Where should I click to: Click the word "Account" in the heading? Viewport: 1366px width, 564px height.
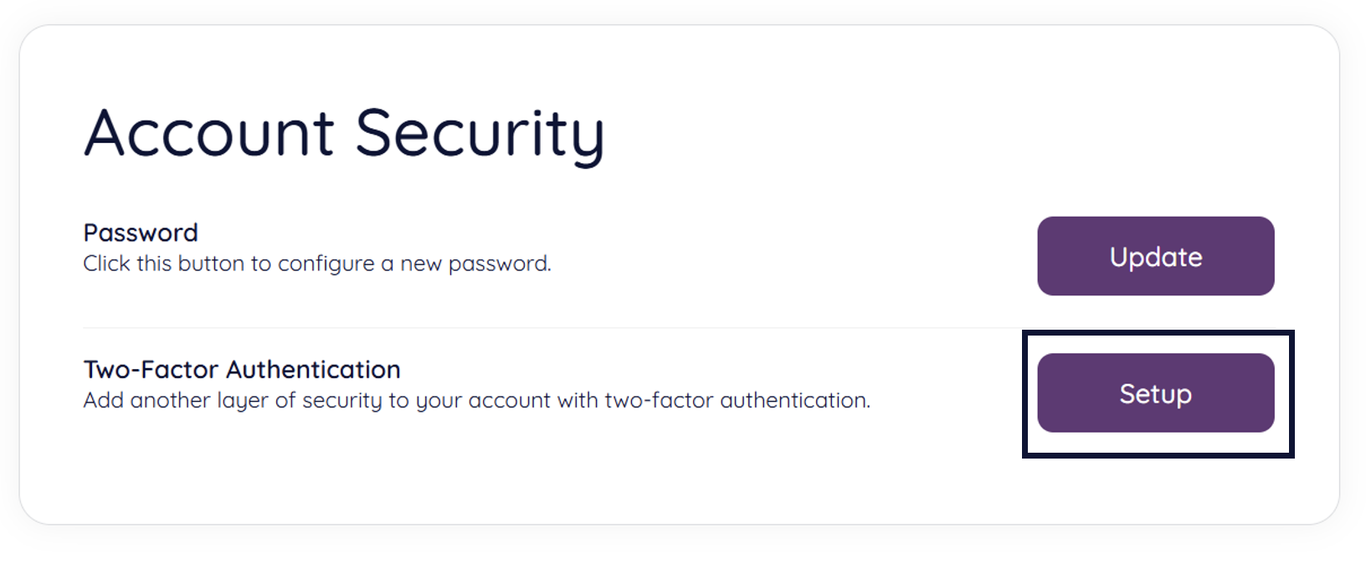[x=209, y=134]
